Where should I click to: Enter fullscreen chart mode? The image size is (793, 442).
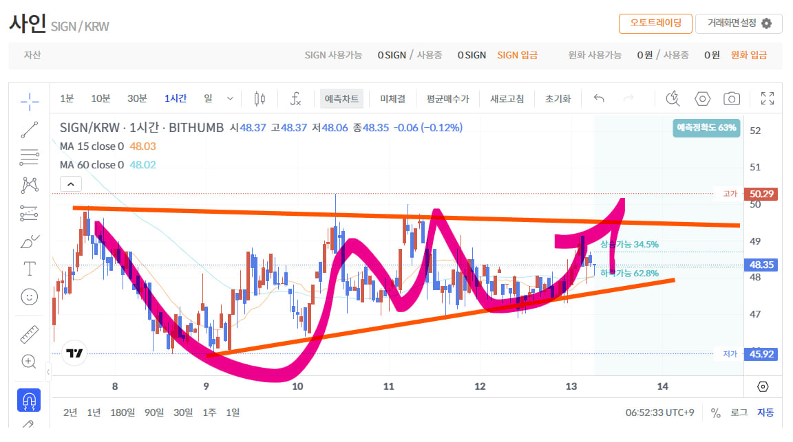[x=767, y=99]
